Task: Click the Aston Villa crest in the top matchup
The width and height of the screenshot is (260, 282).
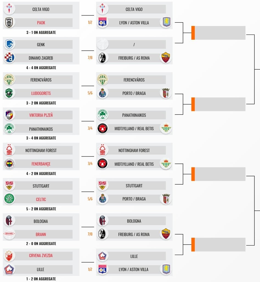Action: [166, 22]
